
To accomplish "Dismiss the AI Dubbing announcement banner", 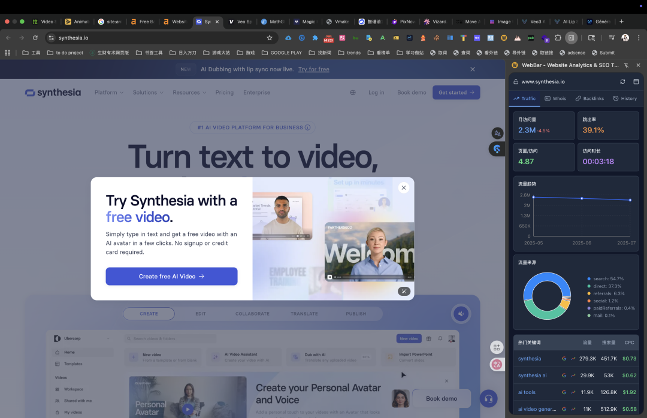I will pyautogui.click(x=473, y=69).
